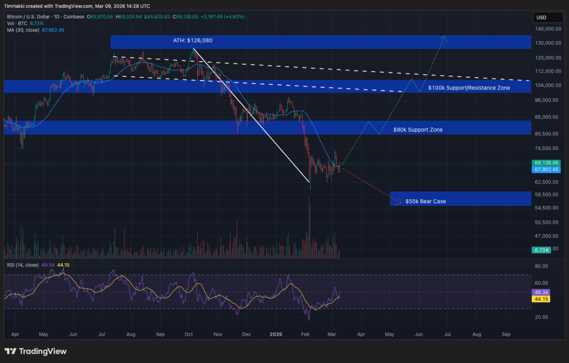
Task: Click the $55k Bear Case label
Action: (x=426, y=201)
